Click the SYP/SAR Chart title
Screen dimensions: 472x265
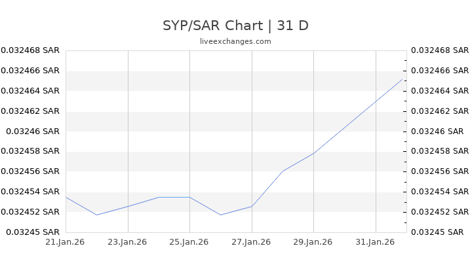point(235,26)
